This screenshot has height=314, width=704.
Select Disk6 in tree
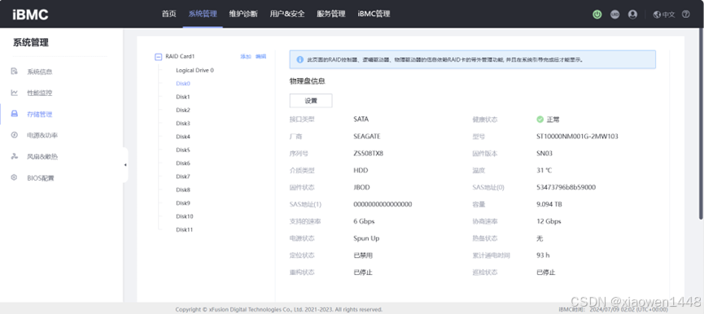pyautogui.click(x=183, y=164)
